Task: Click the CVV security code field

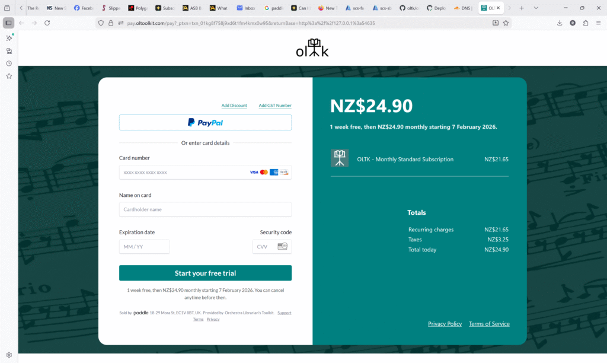Action: coord(265,247)
